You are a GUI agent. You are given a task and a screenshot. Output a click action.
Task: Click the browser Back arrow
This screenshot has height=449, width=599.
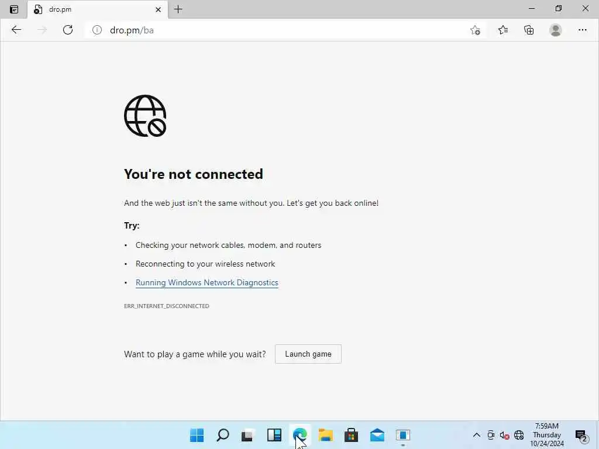[16, 30]
